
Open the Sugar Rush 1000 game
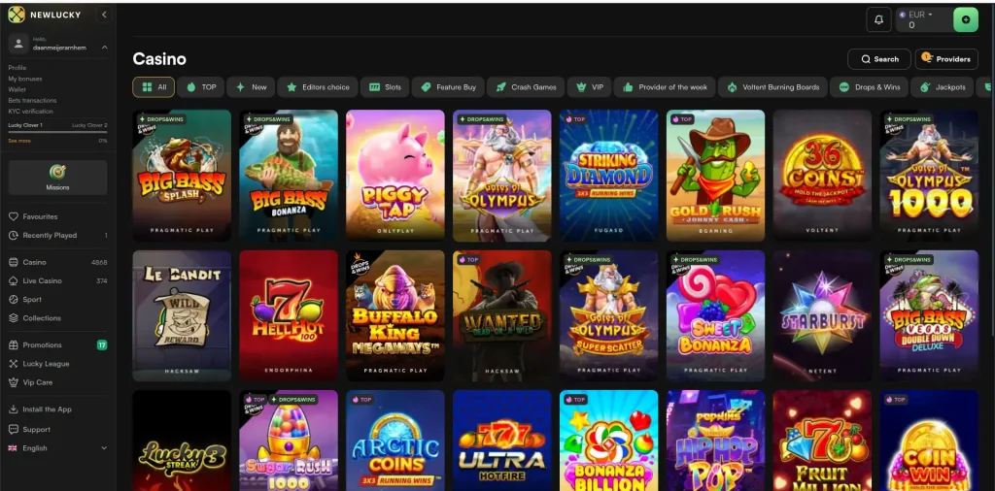pos(288,441)
